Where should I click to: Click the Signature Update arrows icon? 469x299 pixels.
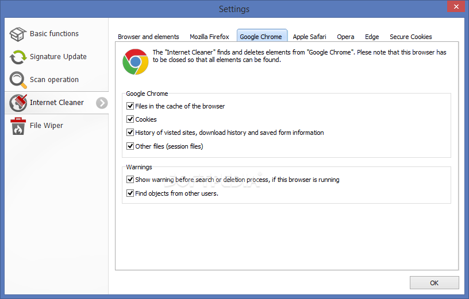point(18,57)
